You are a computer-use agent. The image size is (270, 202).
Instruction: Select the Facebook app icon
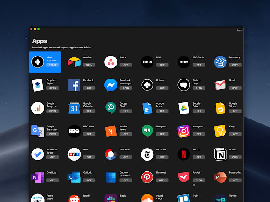[x=74, y=85]
